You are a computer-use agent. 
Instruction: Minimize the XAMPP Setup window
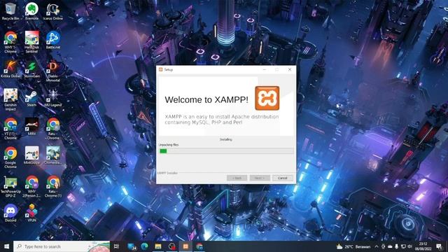[265, 69]
